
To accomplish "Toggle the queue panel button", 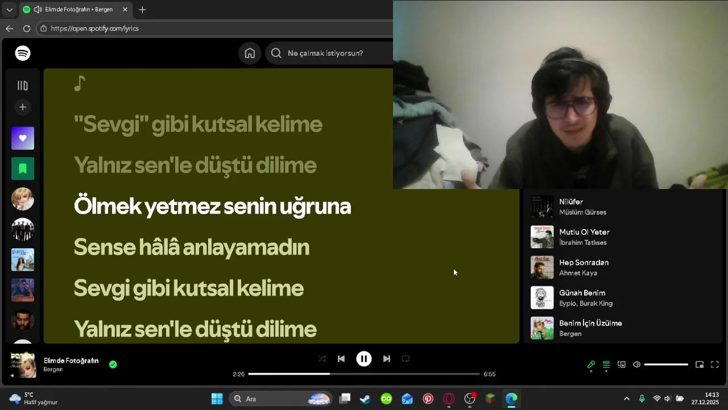I will pos(606,364).
